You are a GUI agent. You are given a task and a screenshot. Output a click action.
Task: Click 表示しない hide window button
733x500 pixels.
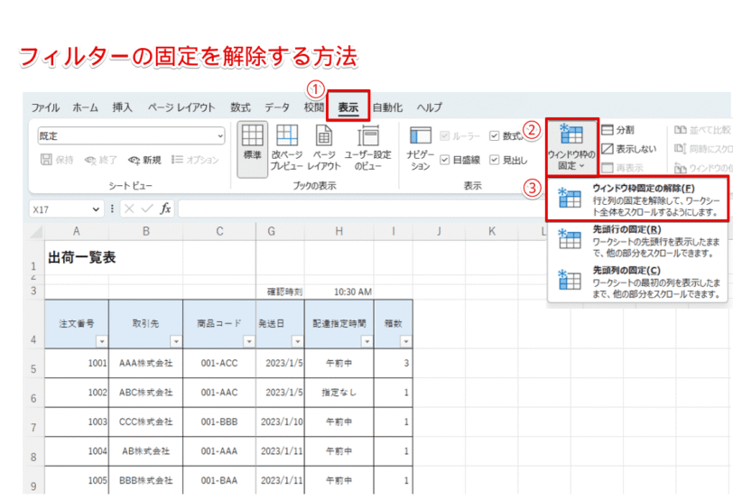point(629,149)
